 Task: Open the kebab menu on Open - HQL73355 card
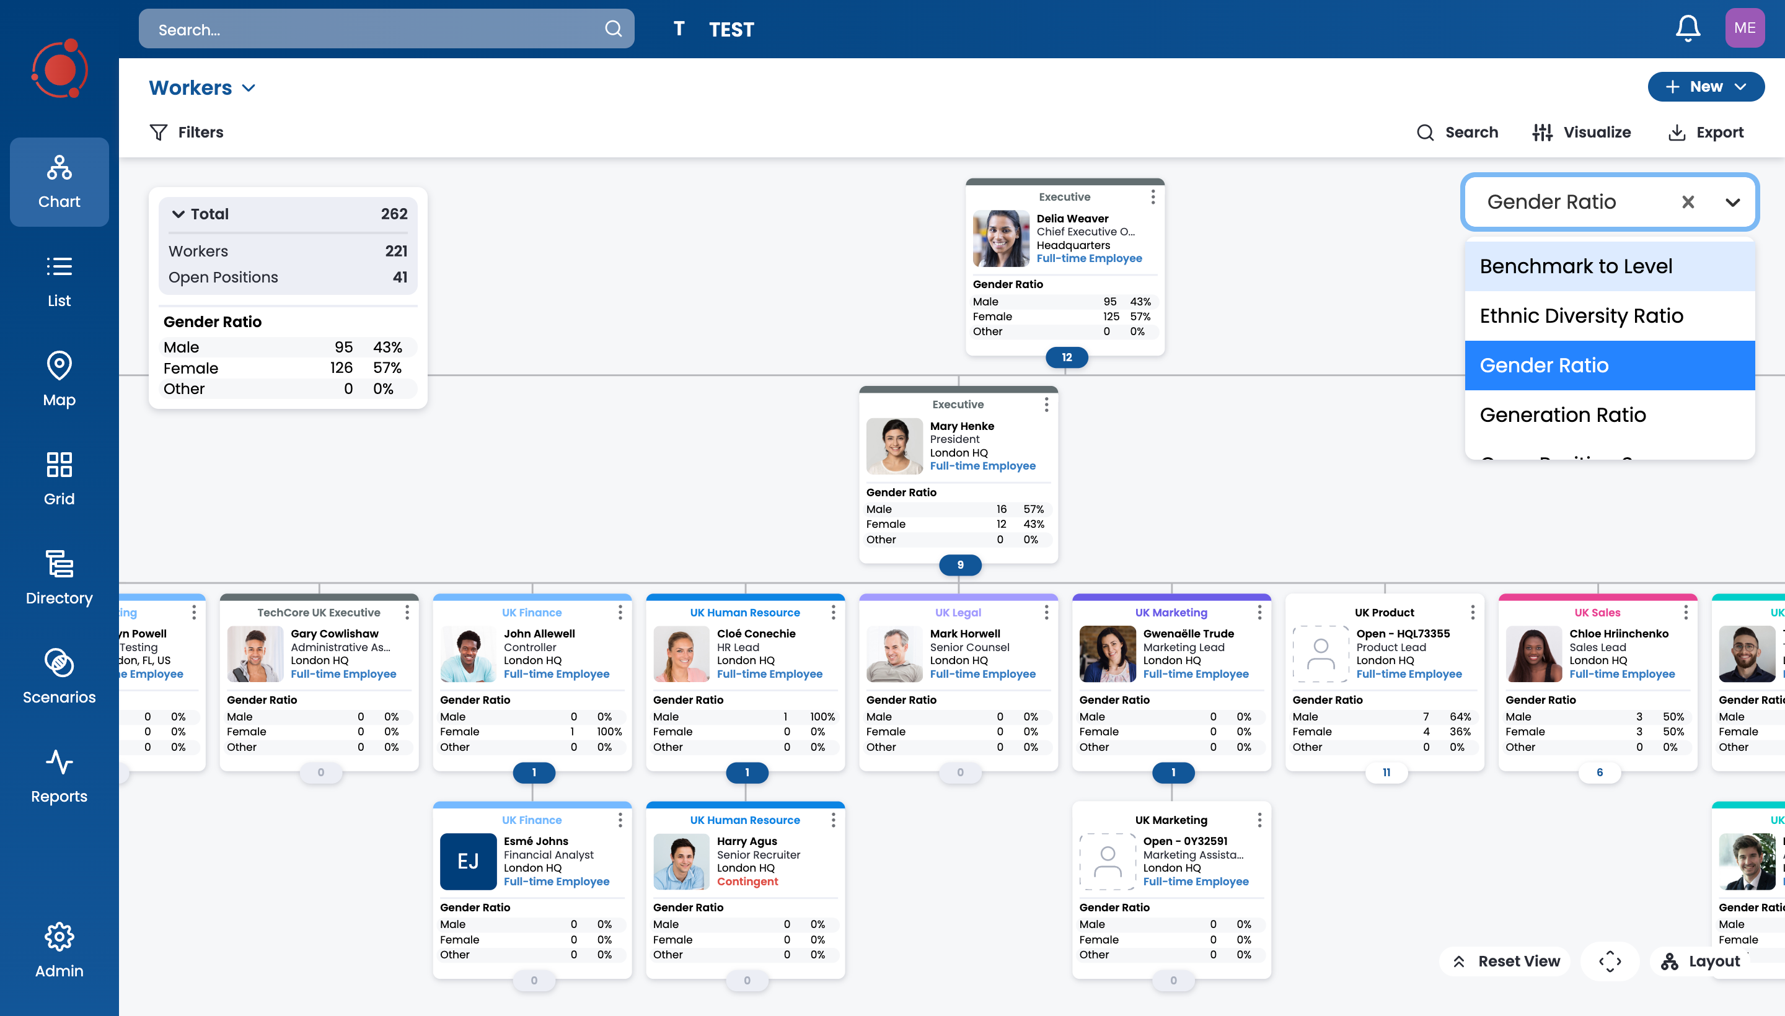click(x=1472, y=612)
